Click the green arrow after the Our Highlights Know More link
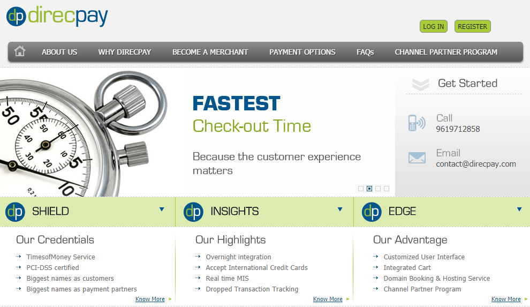The image size is (530, 307). click(x=348, y=299)
